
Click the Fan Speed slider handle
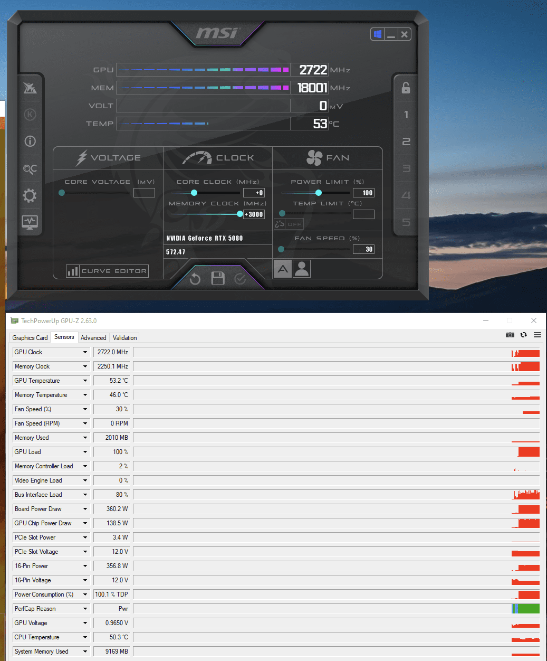[281, 249]
